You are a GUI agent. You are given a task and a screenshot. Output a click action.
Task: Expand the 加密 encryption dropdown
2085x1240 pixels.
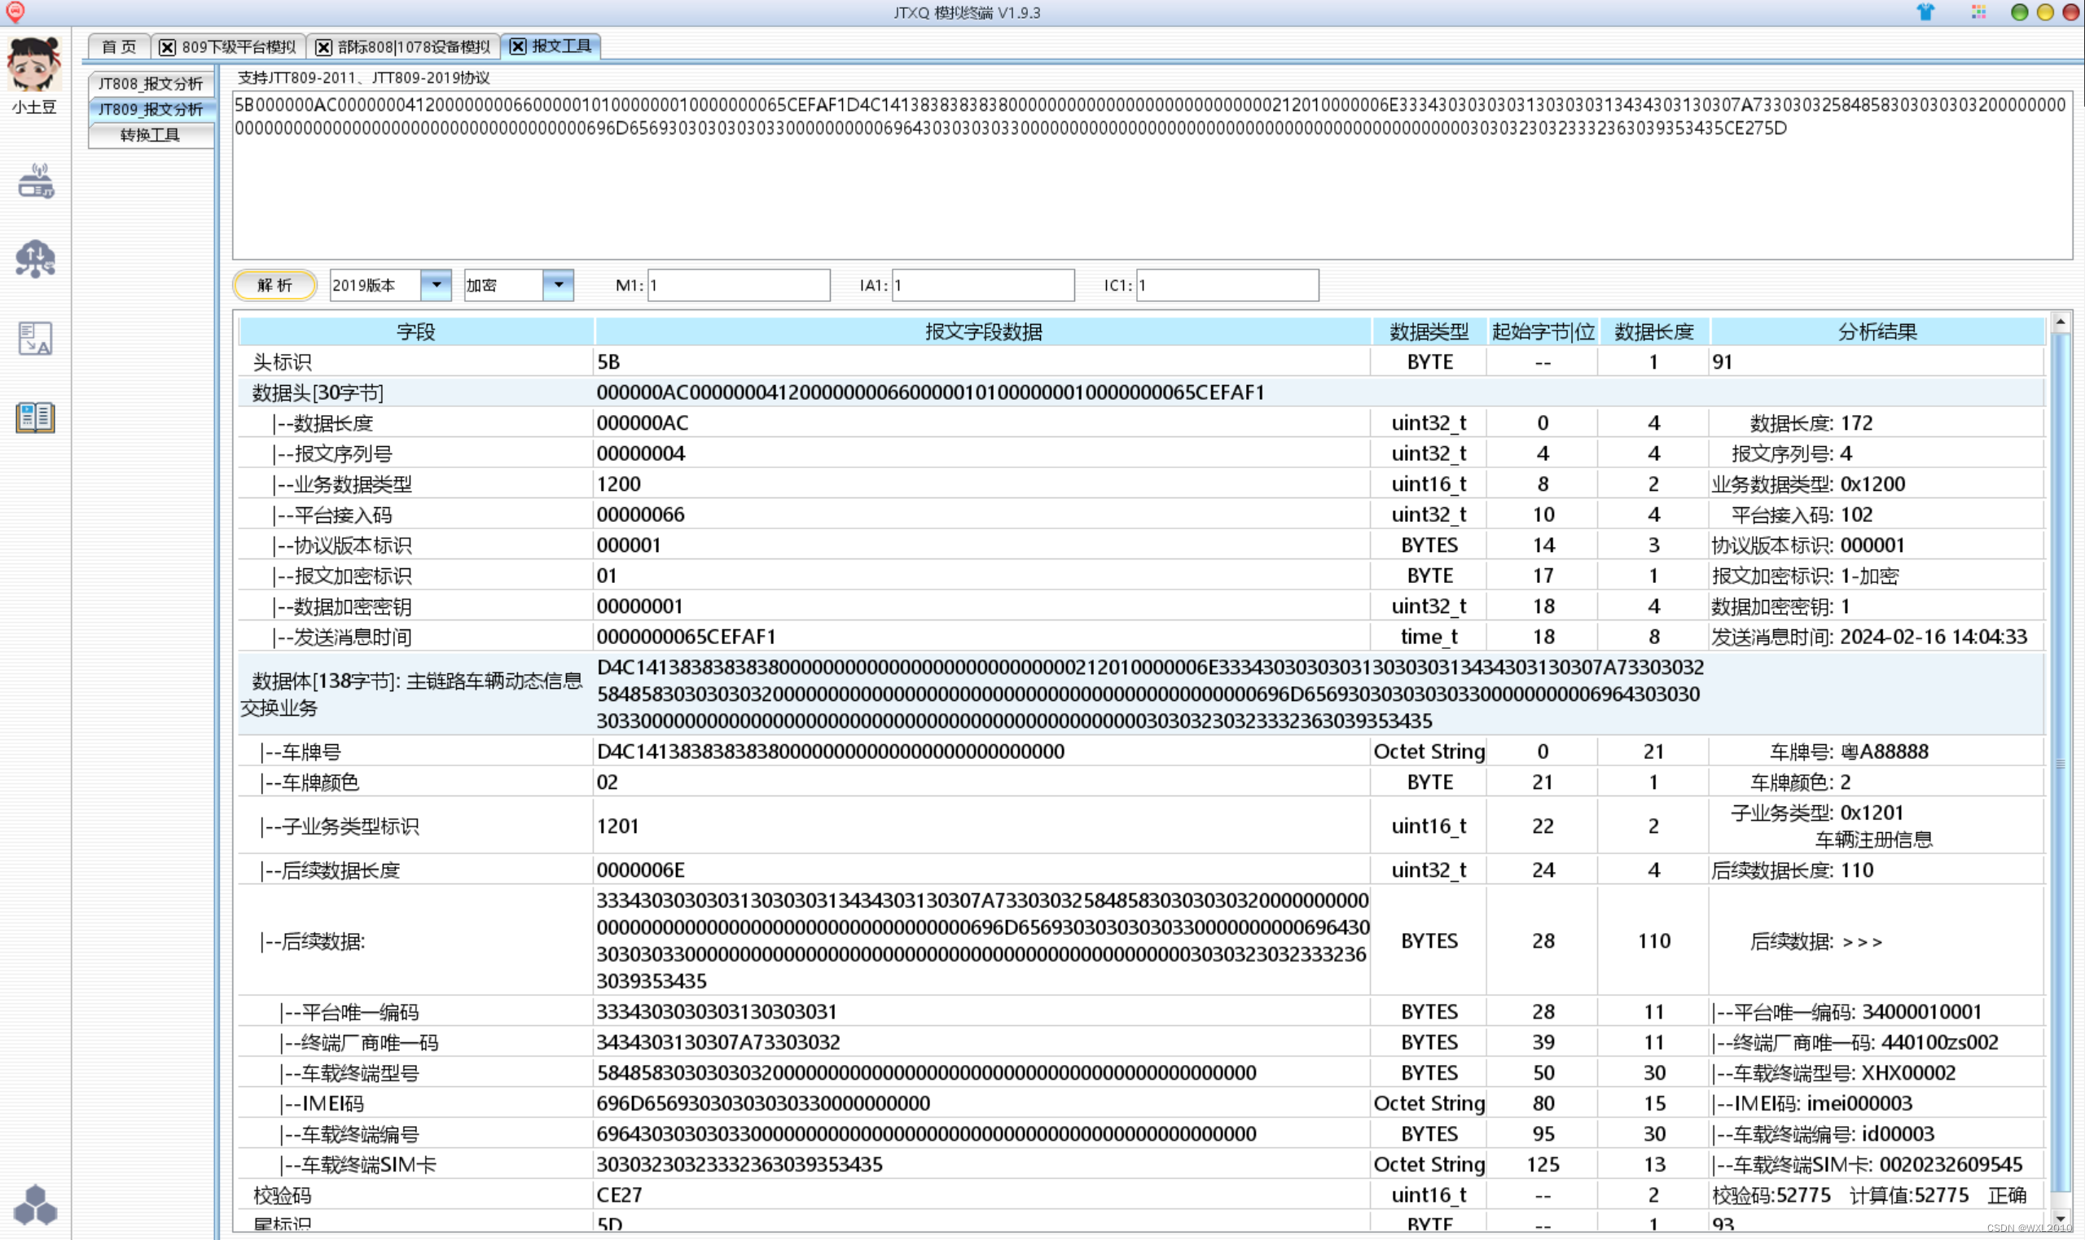558,285
